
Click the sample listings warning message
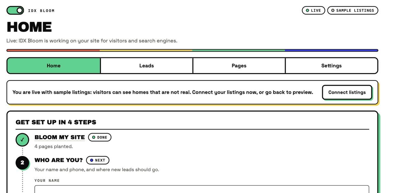(163, 92)
